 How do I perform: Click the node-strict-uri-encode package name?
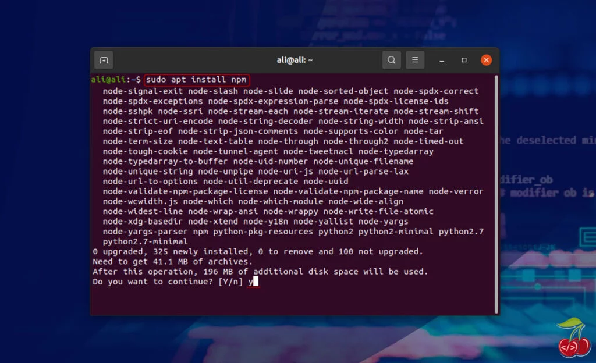click(158, 121)
